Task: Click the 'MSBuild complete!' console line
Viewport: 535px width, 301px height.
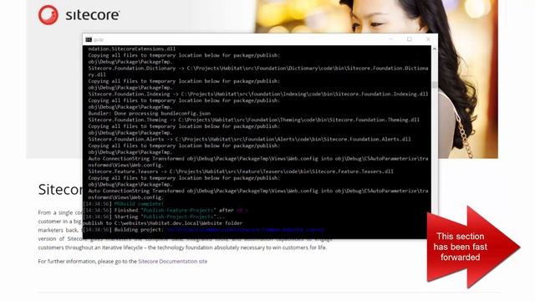Action: pos(123,204)
